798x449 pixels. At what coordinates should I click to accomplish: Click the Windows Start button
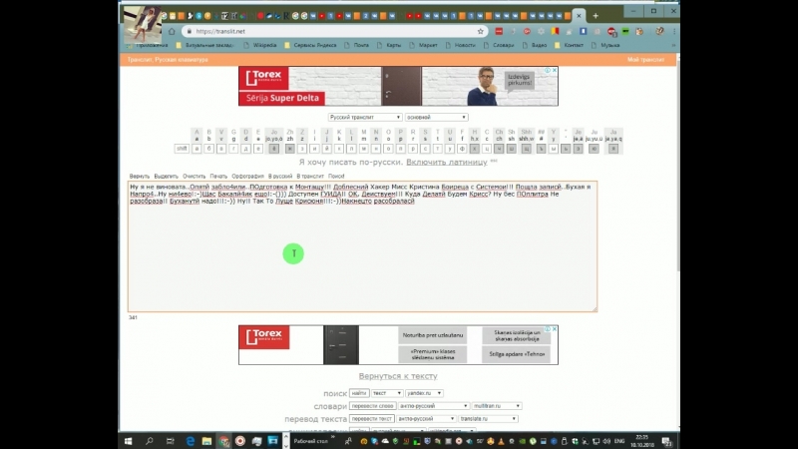[129, 440]
